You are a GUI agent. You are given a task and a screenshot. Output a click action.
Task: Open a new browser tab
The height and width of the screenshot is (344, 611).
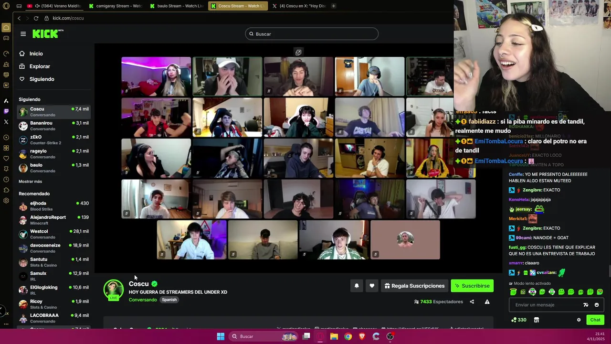pyautogui.click(x=333, y=6)
